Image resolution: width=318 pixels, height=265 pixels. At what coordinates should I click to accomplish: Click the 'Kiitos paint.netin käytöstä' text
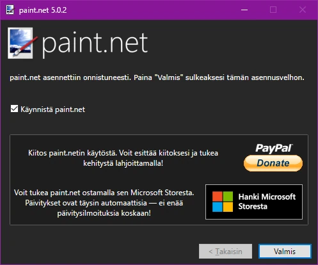coord(123,158)
